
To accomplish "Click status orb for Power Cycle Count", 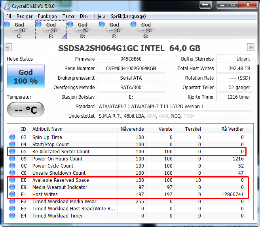I will click(12, 166).
